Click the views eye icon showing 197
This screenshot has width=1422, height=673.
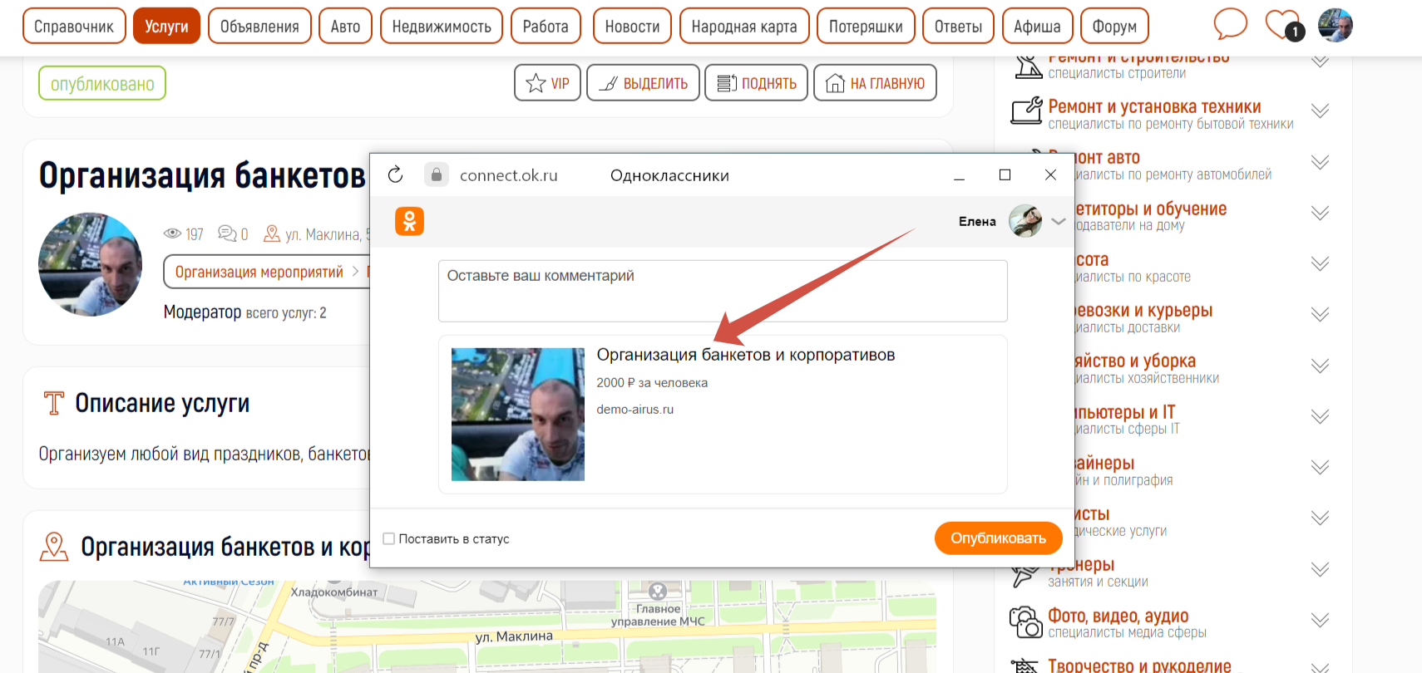(173, 234)
